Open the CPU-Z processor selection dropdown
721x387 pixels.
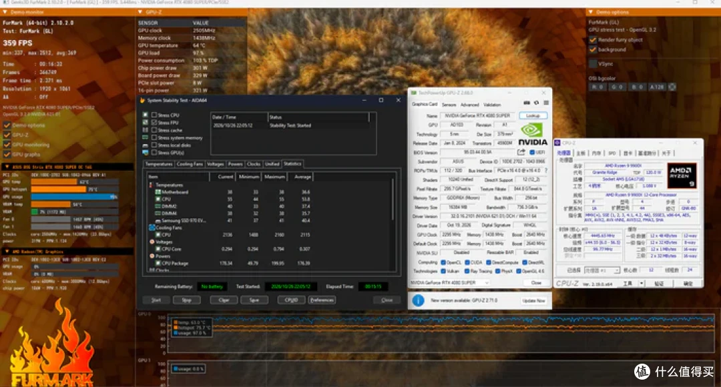click(602, 270)
